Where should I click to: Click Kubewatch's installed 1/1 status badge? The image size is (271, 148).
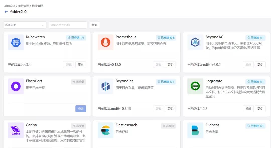76,38
